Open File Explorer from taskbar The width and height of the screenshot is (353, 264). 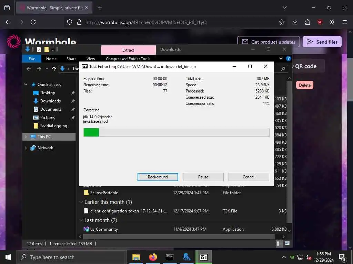136,257
